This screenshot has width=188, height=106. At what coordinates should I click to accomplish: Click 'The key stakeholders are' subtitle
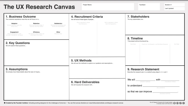pos(136,19)
